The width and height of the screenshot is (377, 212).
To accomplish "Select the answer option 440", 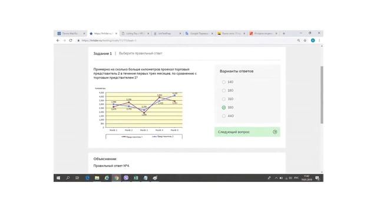I will 224,116.
